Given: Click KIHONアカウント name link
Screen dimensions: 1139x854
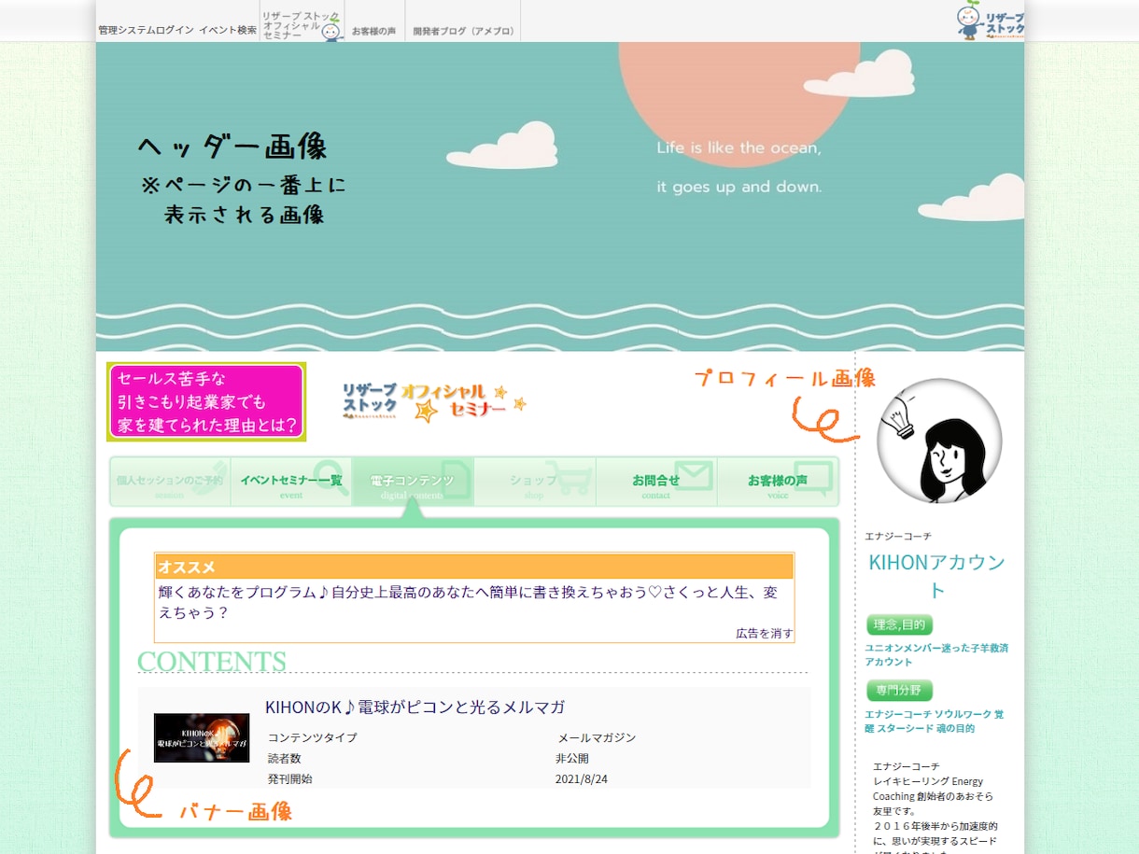Looking at the screenshot, I should pyautogui.click(x=937, y=576).
